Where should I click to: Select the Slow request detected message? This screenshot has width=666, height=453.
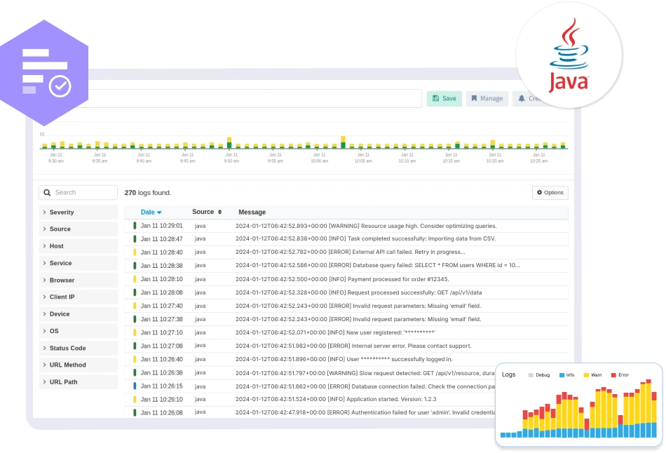coord(365,373)
